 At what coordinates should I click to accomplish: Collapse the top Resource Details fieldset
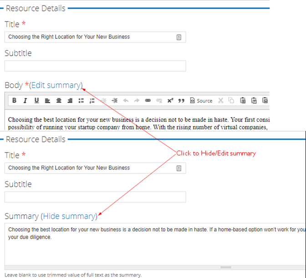(36, 8)
